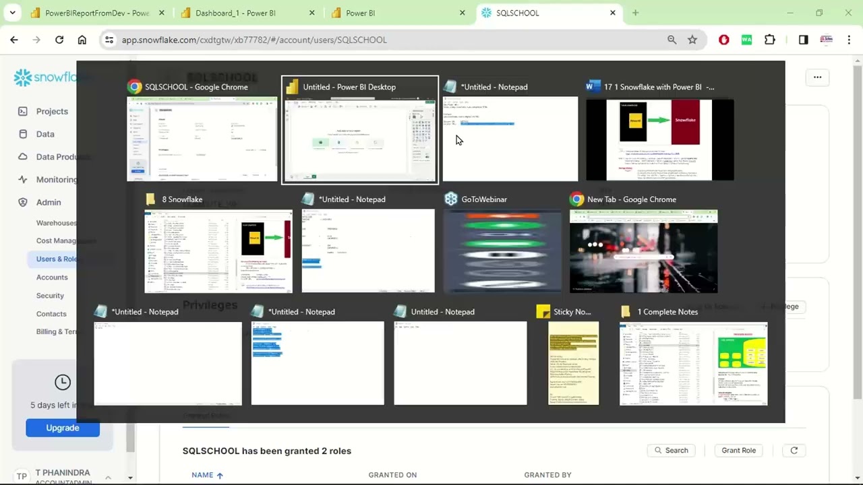This screenshot has height=485, width=863.
Task: Refresh the granted roles list
Action: [794, 451]
